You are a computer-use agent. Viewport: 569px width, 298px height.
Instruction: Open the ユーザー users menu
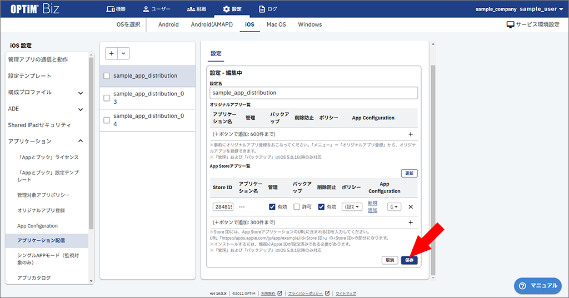(x=156, y=9)
